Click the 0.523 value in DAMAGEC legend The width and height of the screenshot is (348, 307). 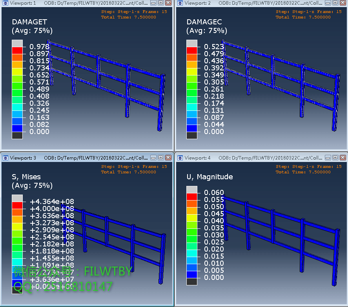214,46
